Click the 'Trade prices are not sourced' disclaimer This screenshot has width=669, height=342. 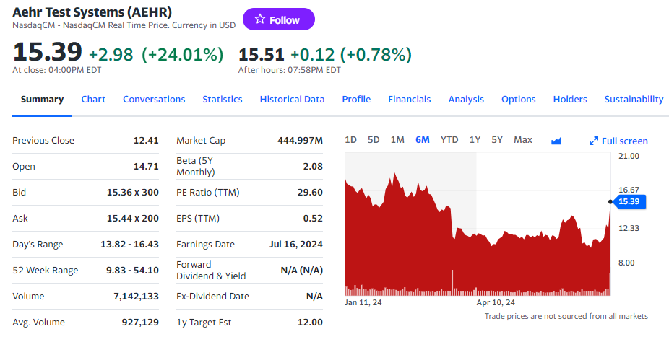tap(566, 316)
